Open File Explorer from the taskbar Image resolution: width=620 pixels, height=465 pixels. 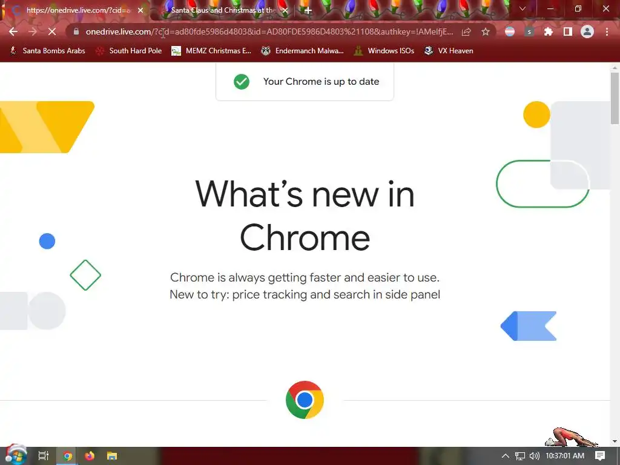[x=112, y=456]
